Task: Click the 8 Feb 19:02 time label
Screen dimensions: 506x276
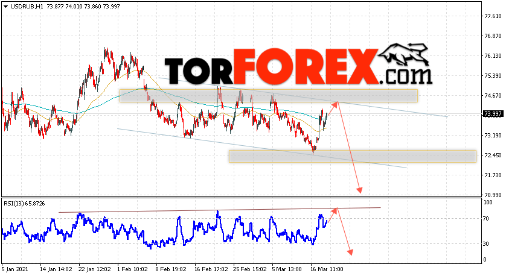Action: 171,269
